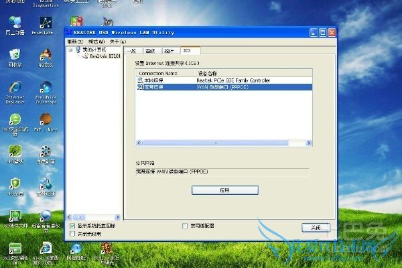The image size is (402, 268).
Task: Click the adapter icon beside Realtek RTL81
Action: (x=86, y=56)
